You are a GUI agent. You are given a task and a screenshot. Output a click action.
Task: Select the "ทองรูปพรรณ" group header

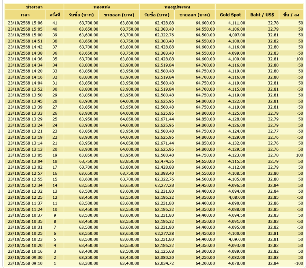coord(177,7)
